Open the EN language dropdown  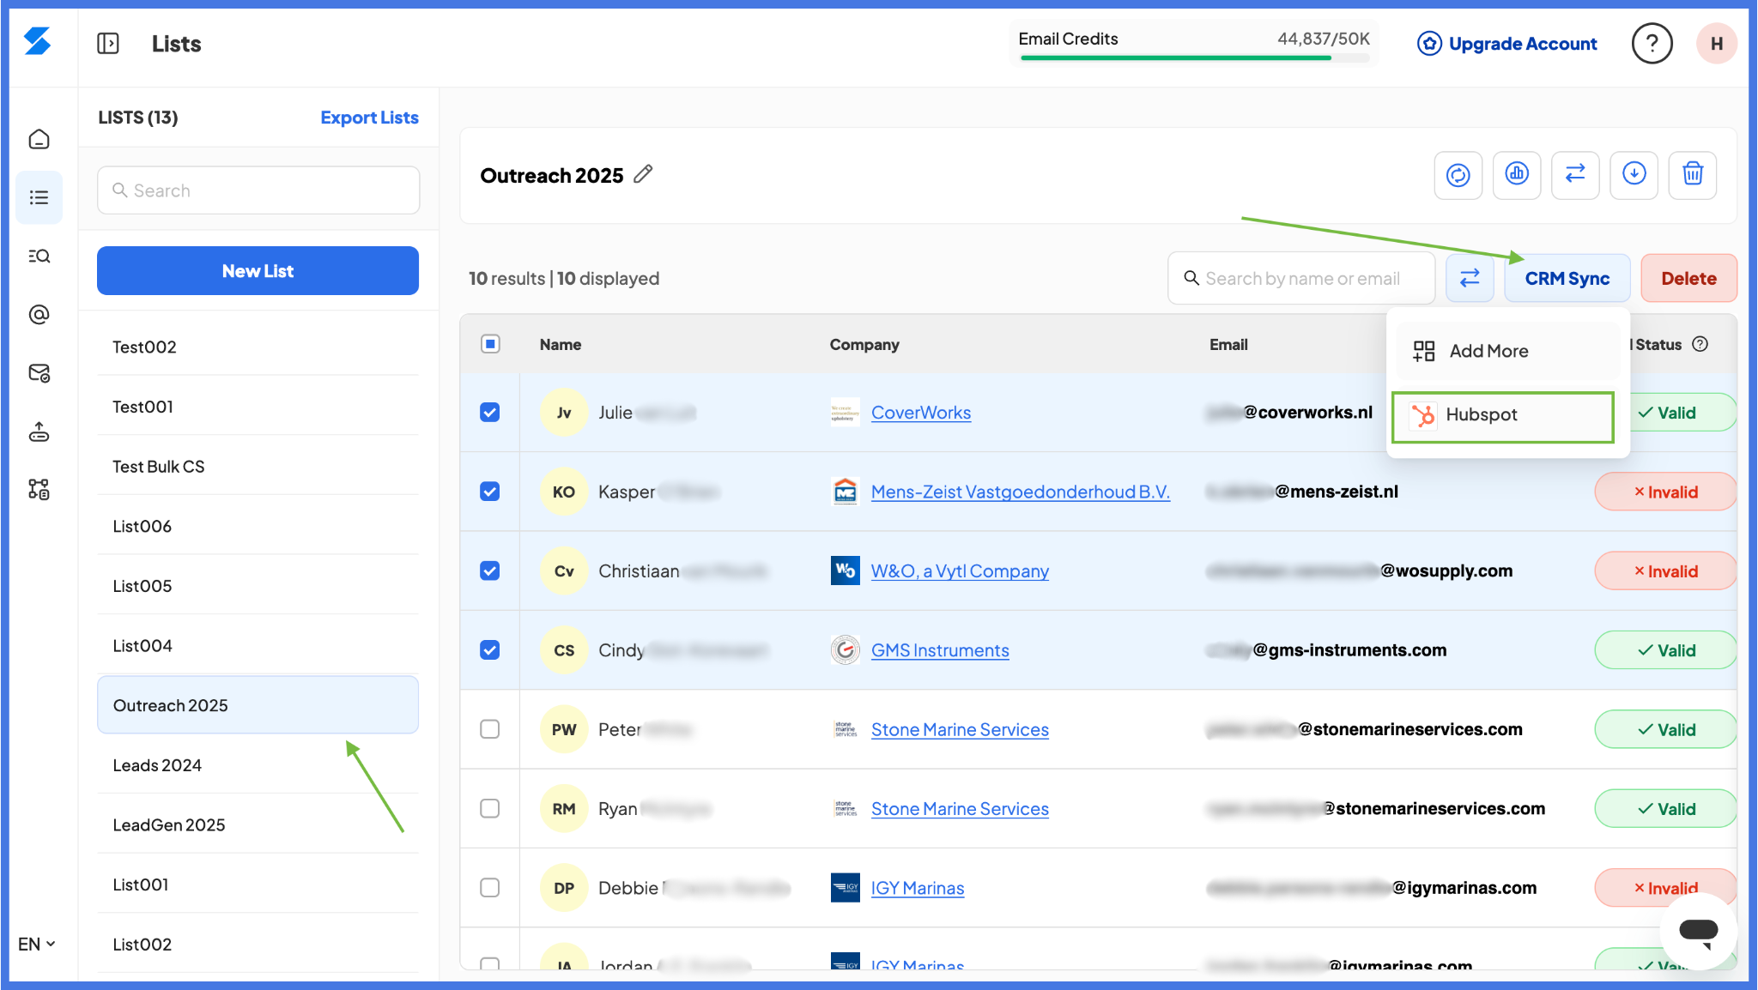[x=37, y=944]
